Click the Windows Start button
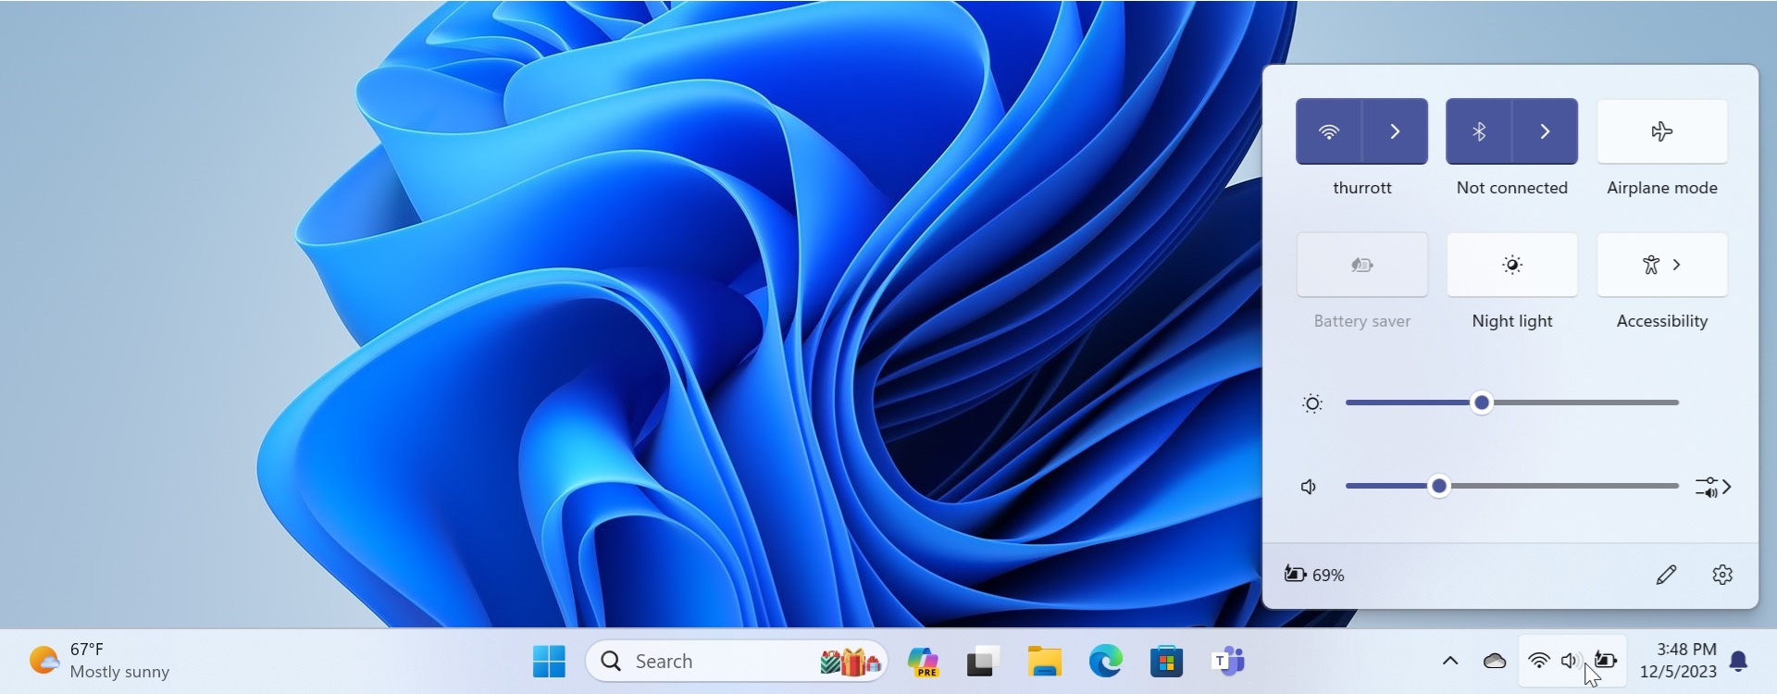Screen dimensions: 1777x694 pyautogui.click(x=549, y=662)
